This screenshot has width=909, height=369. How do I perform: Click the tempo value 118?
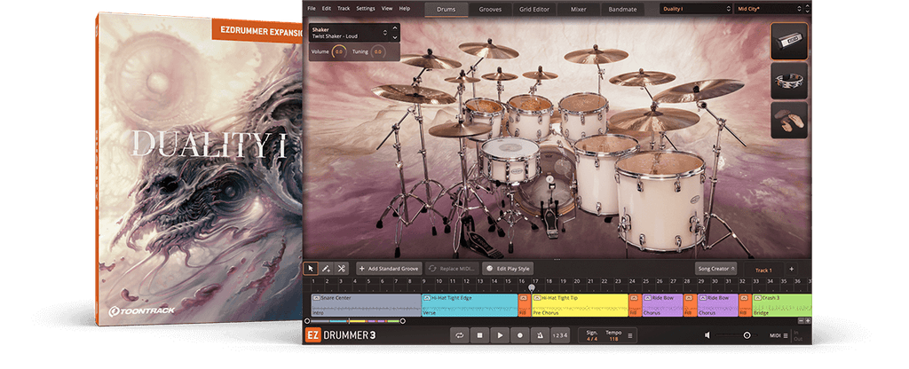613,338
